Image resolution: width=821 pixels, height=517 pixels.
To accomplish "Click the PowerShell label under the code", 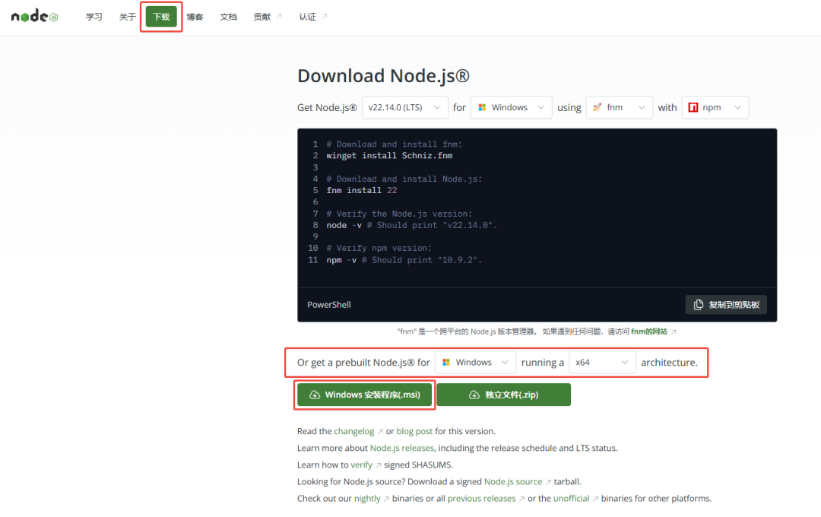I will 329,305.
